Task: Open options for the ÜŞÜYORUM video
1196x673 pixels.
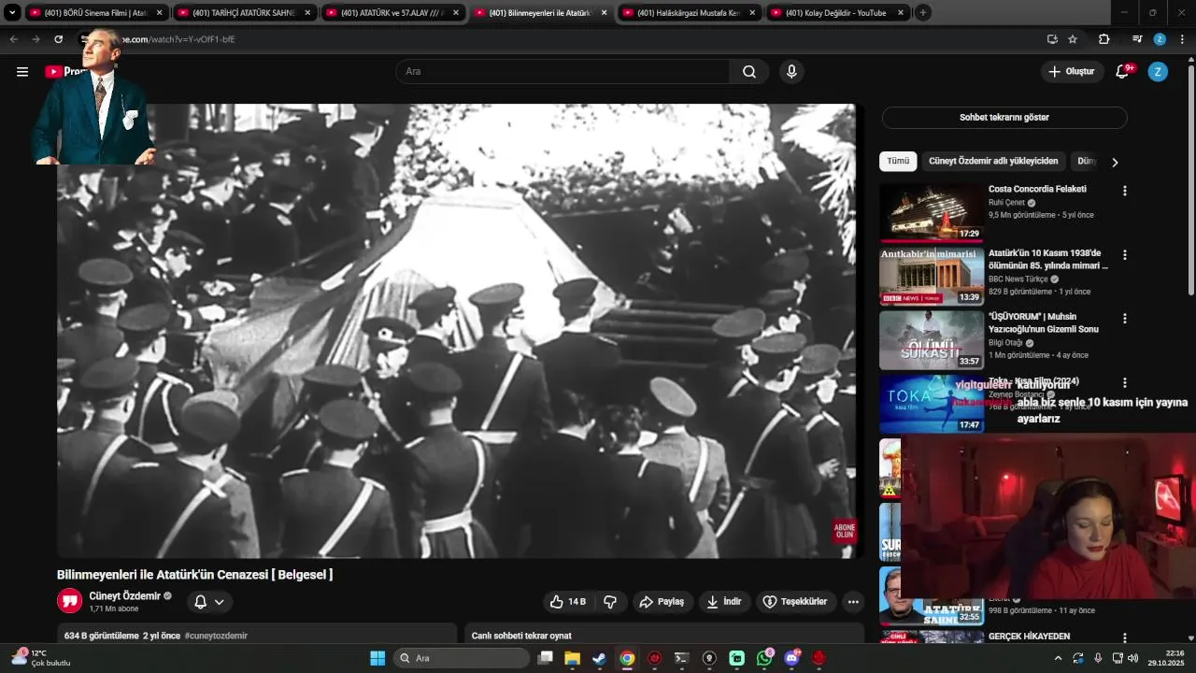Action: click(1125, 318)
